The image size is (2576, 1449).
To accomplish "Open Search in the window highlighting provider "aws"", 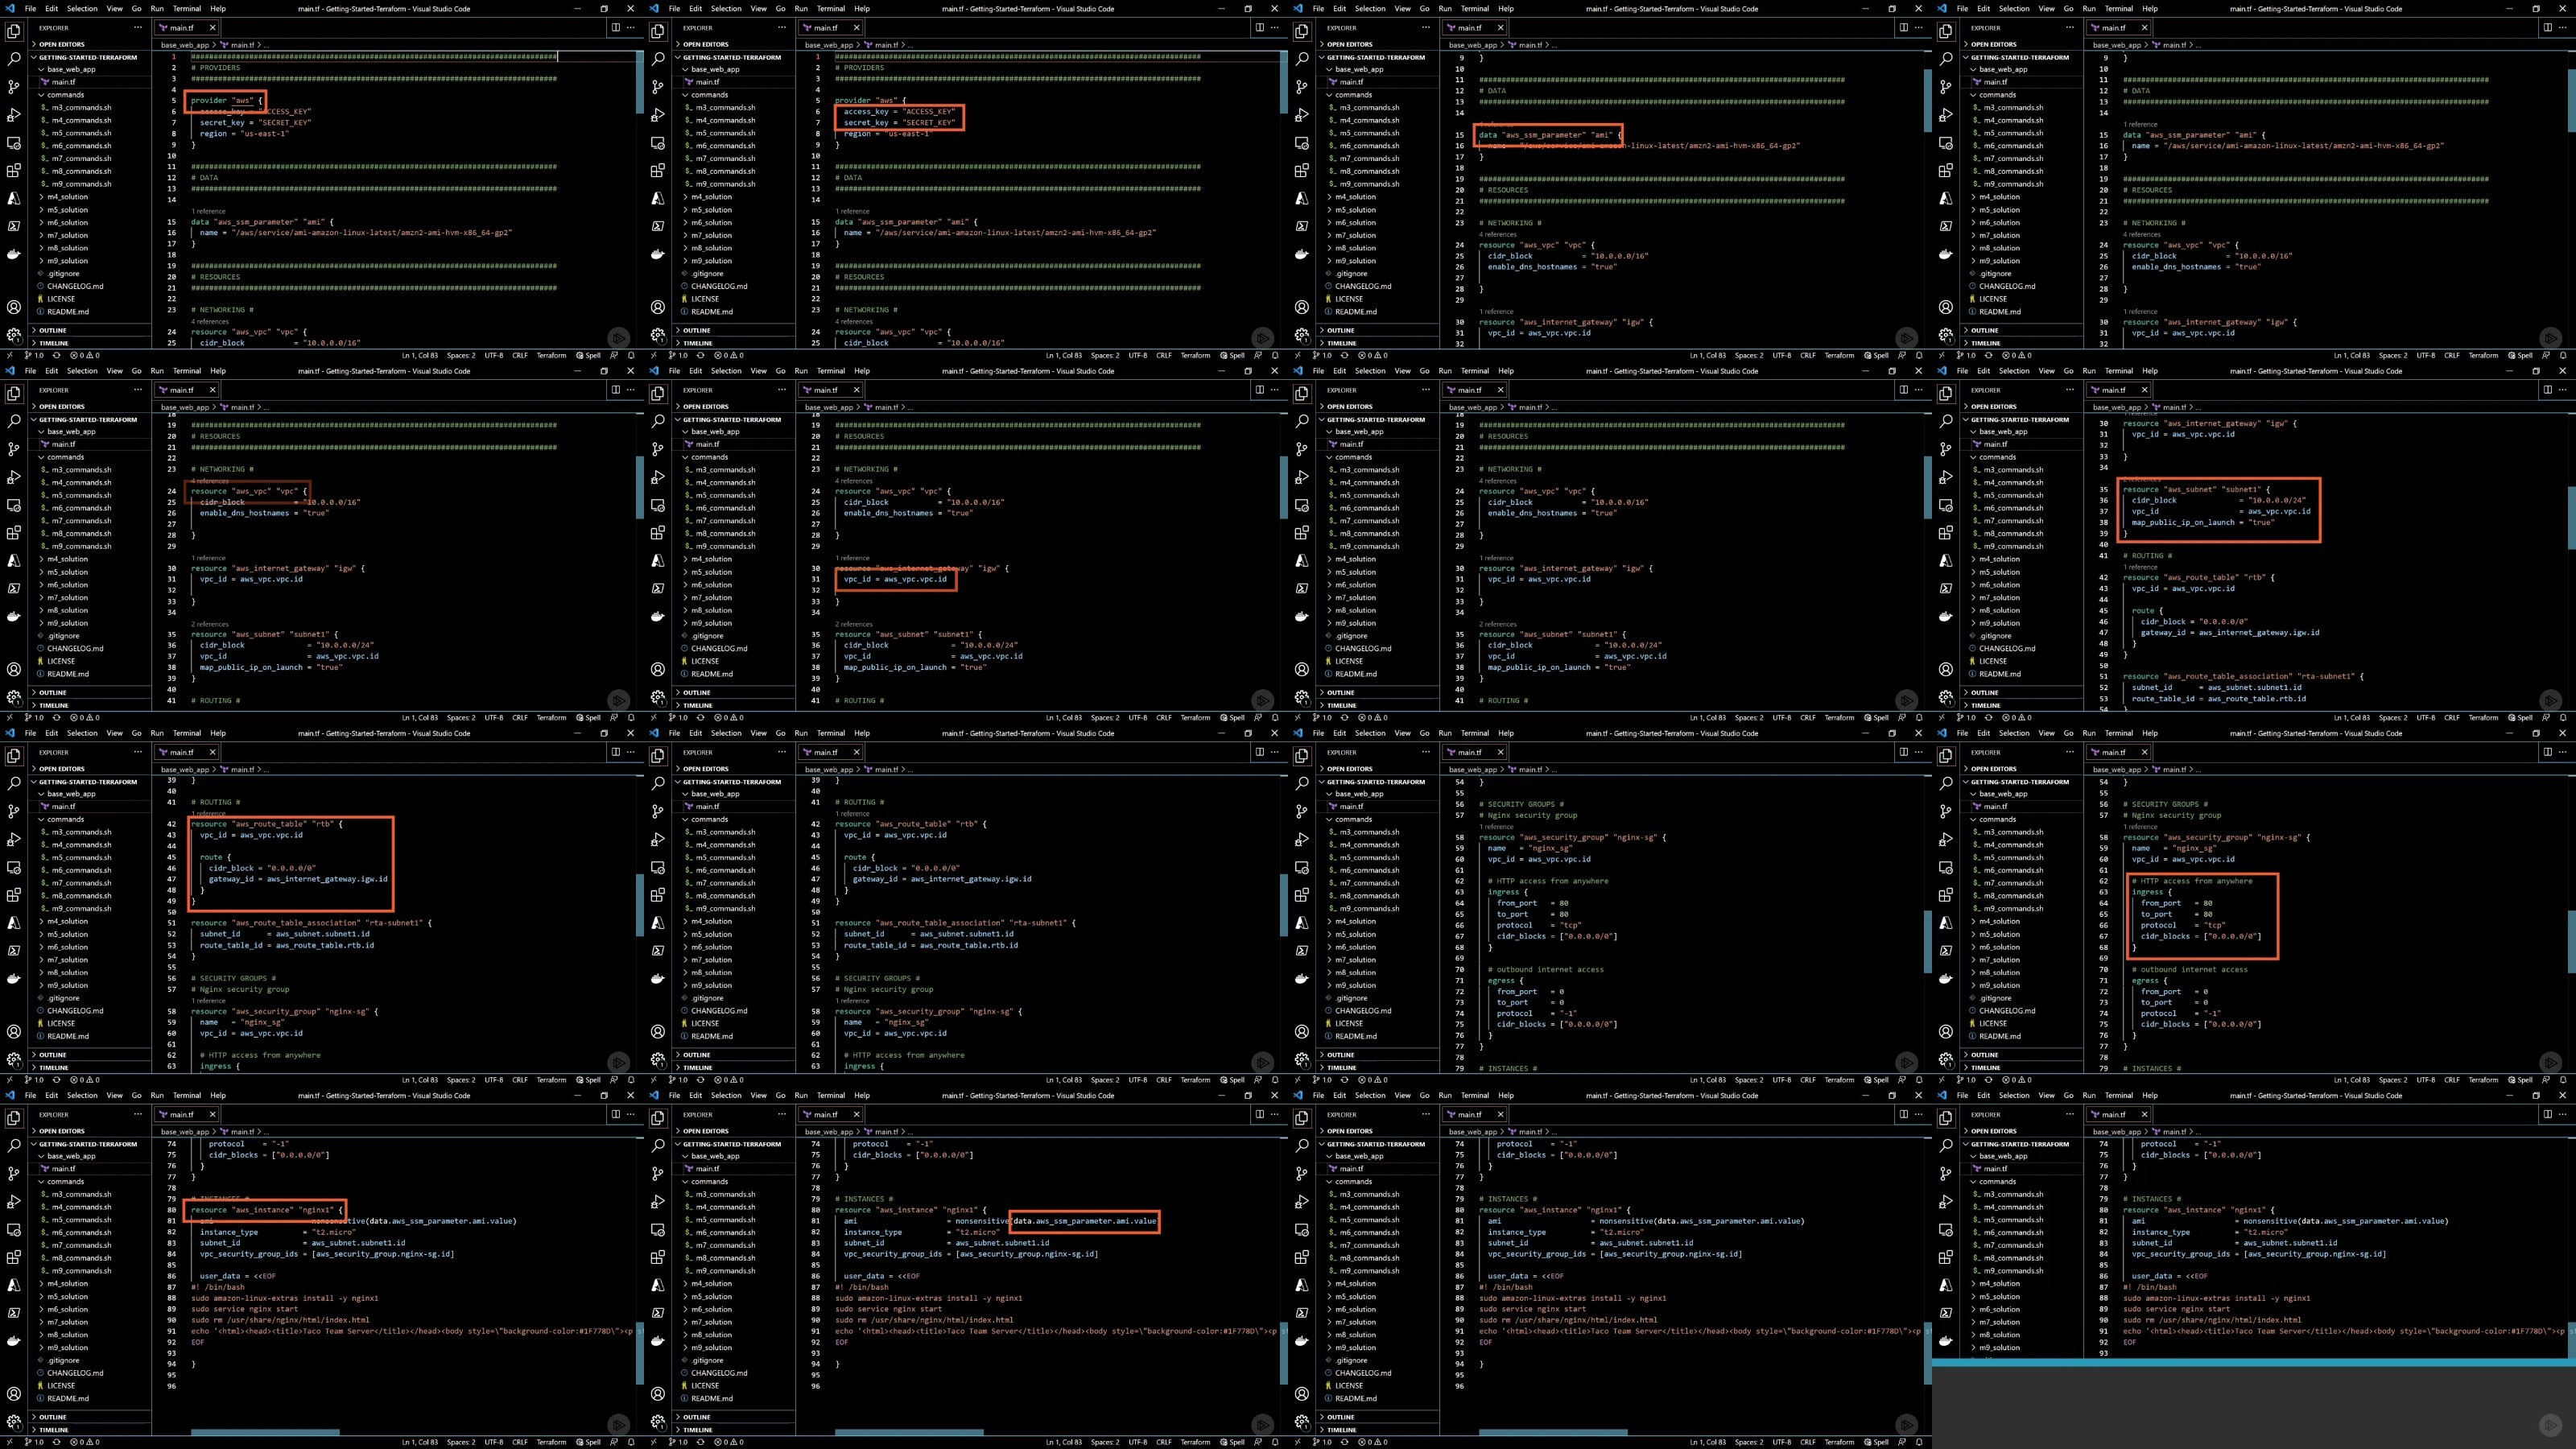I will (x=14, y=59).
